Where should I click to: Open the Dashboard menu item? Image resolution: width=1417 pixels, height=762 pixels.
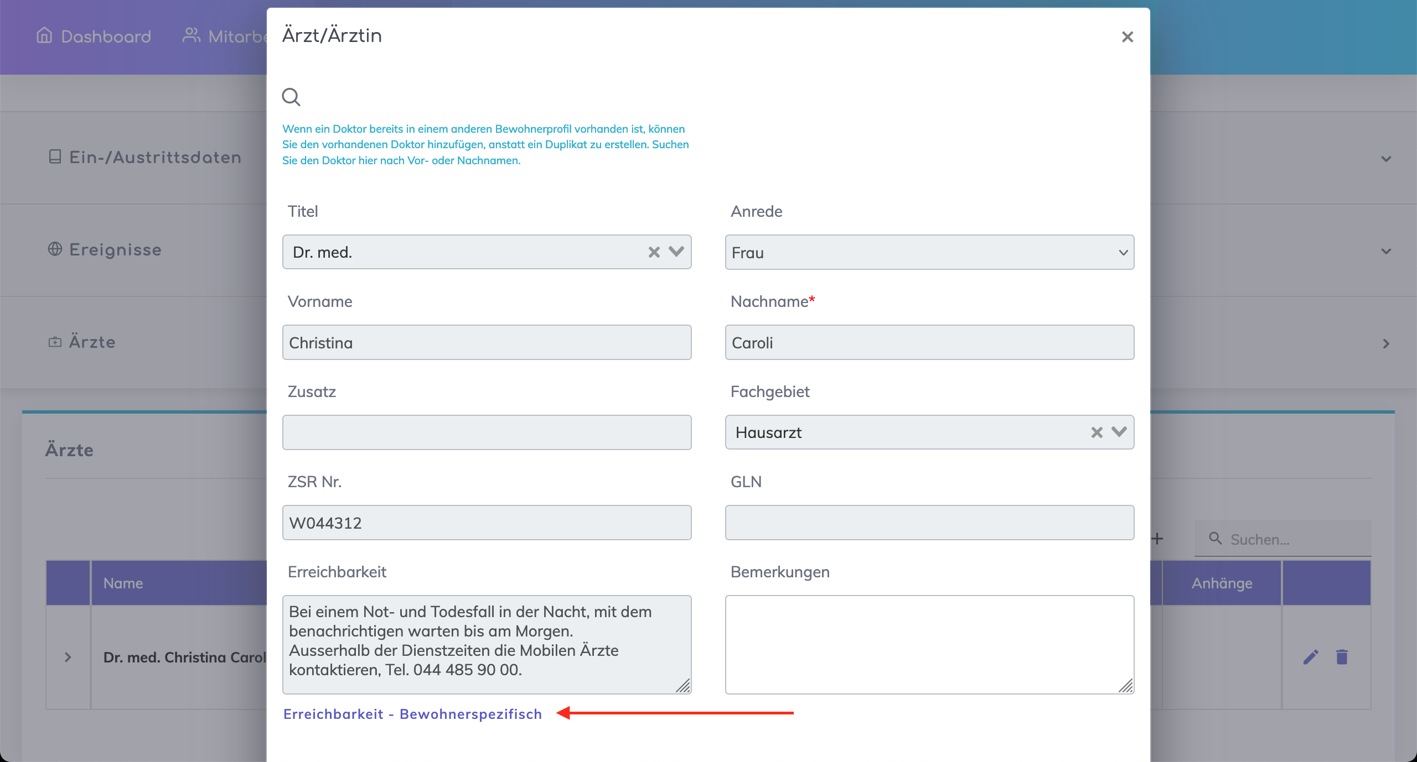tap(105, 36)
